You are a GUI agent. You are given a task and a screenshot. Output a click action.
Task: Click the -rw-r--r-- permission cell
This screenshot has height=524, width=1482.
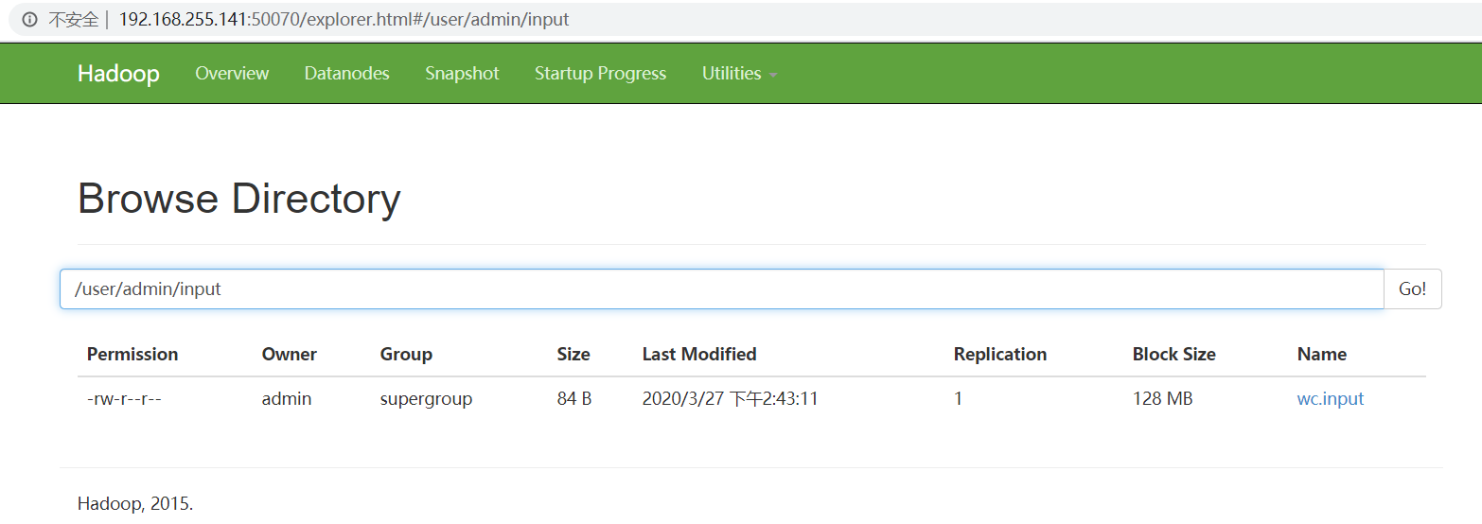pos(125,399)
